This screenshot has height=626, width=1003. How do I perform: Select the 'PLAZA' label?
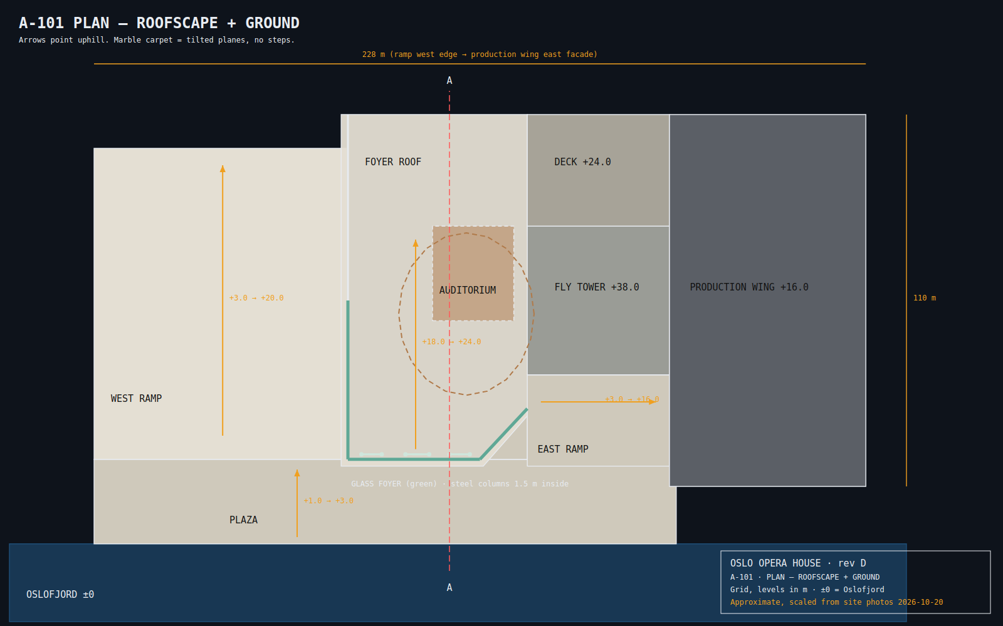(x=243, y=520)
